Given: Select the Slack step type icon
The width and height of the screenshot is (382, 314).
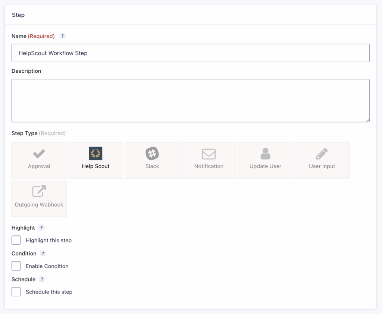Looking at the screenshot, I should coord(152,160).
